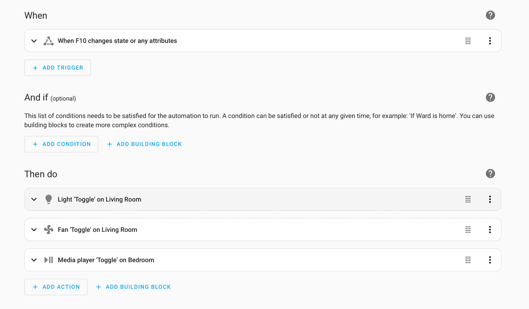Click drag handle of Fan Toggle action
The height and width of the screenshot is (309, 529).
[468, 230]
